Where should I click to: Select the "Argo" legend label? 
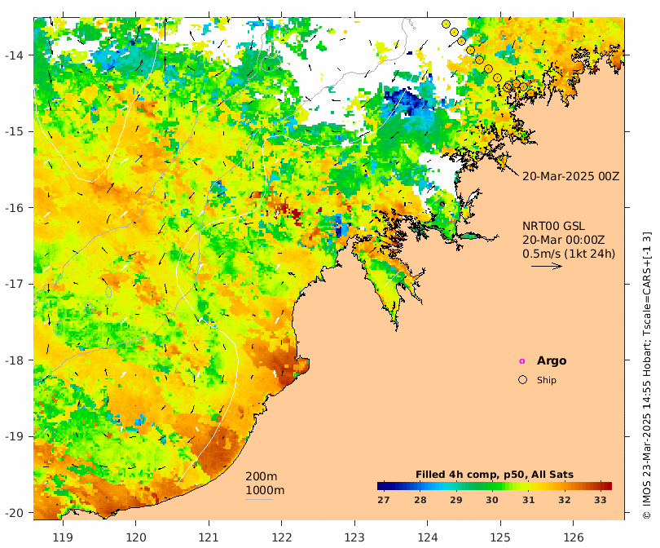552,361
